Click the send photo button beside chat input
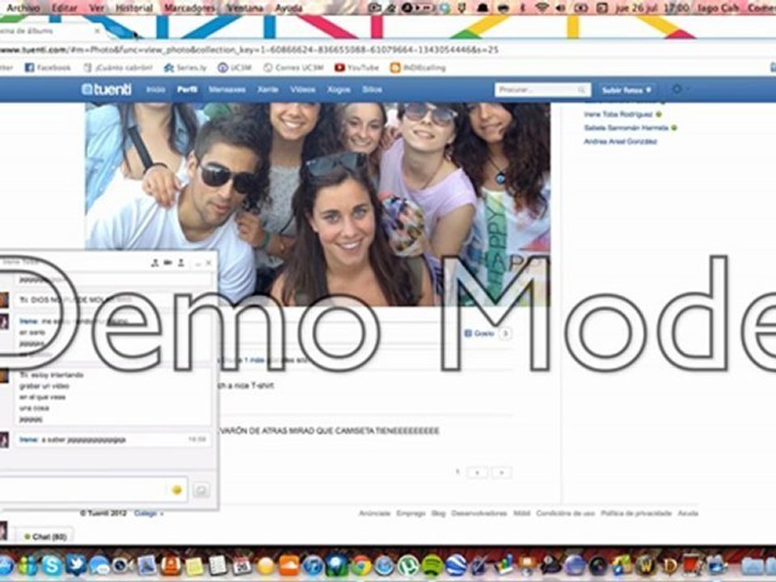 point(200,490)
